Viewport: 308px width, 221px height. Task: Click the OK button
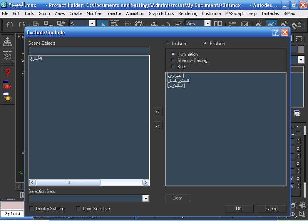pos(239,209)
